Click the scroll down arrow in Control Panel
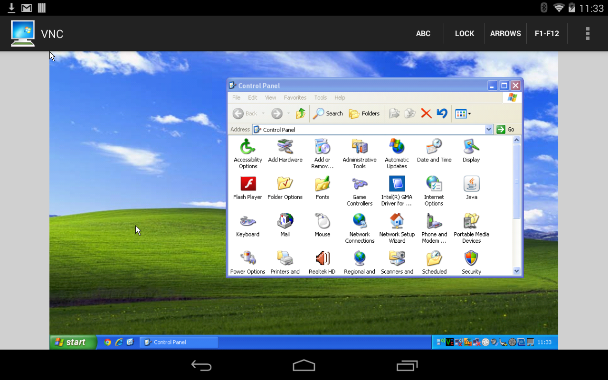The image size is (608, 380). 517,271
